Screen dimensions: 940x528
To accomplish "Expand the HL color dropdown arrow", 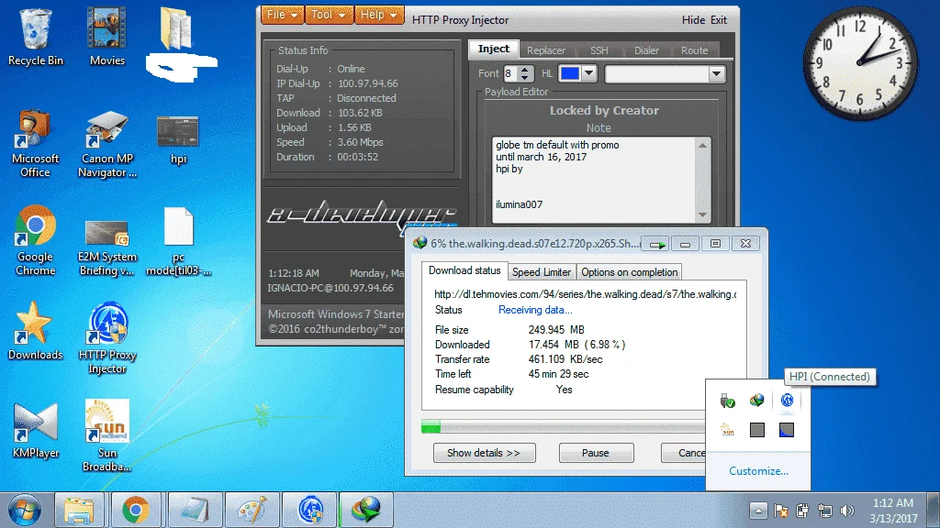I will pos(588,73).
